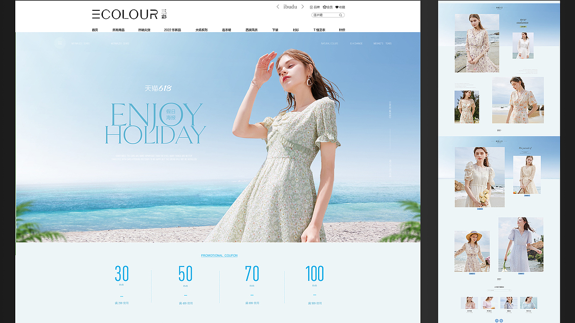Click the 满 499 使用 text
This screenshot has height=323, width=575.
click(185, 303)
